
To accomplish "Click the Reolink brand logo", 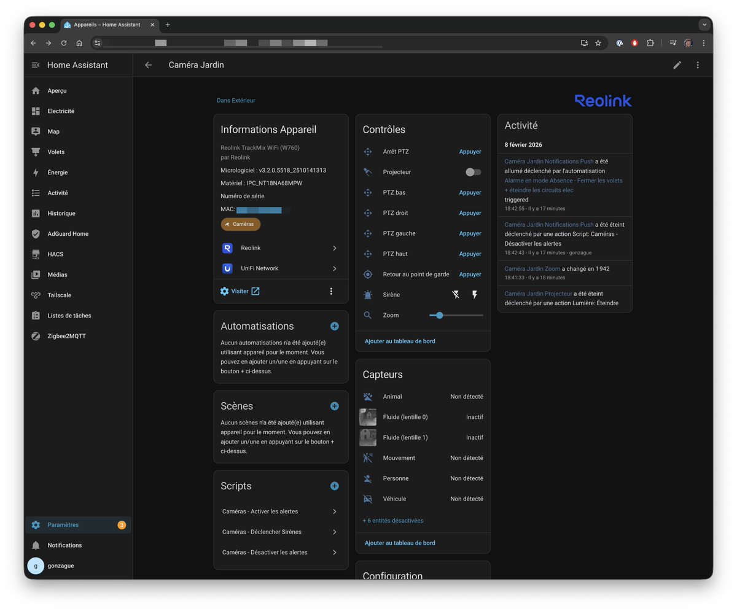I will 603,101.
